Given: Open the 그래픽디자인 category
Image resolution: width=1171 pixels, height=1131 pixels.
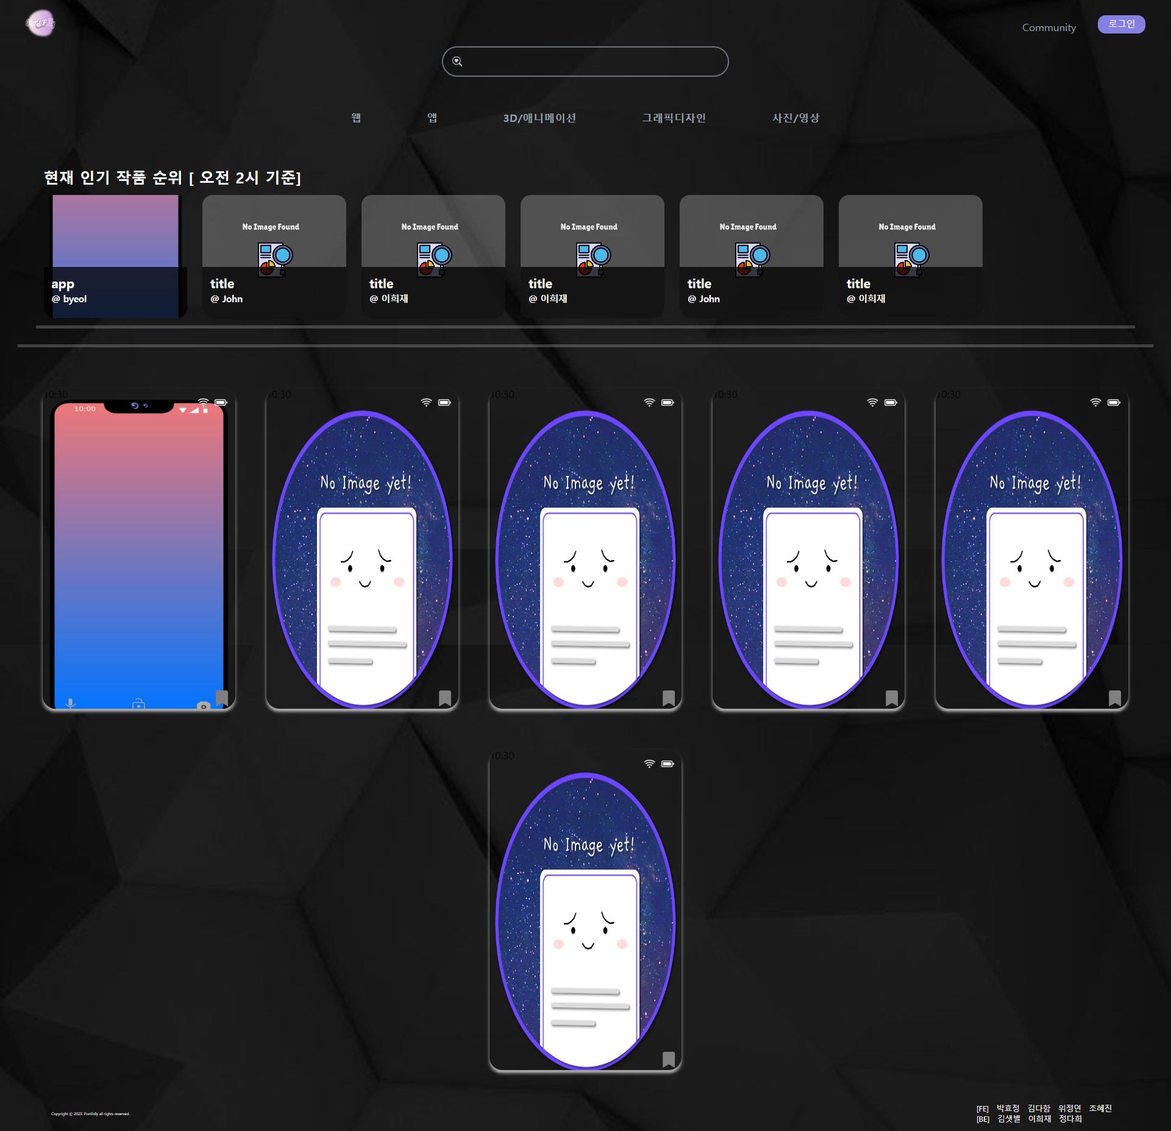Looking at the screenshot, I should pos(674,118).
